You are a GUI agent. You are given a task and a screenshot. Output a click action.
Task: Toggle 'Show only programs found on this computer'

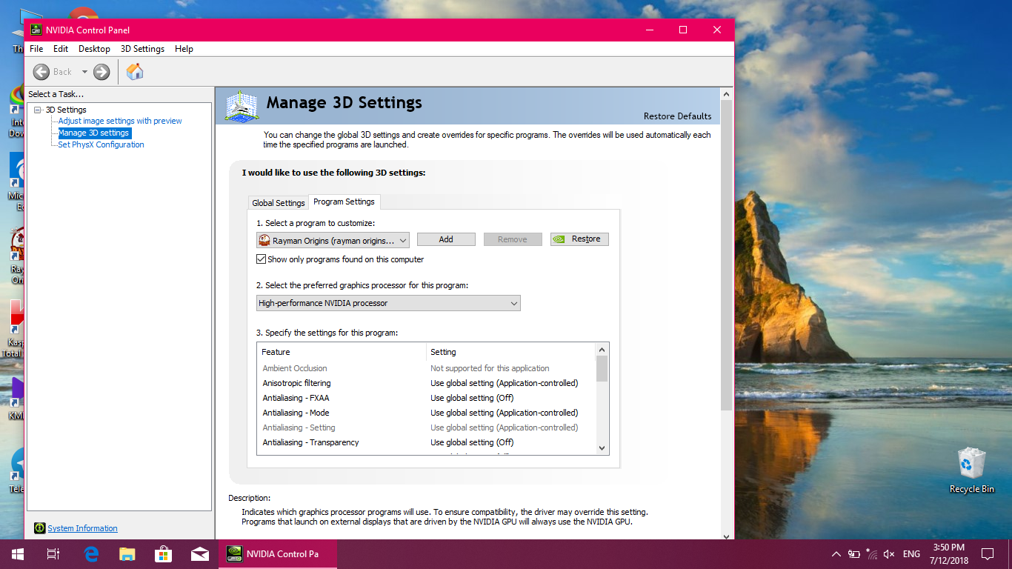tap(261, 259)
